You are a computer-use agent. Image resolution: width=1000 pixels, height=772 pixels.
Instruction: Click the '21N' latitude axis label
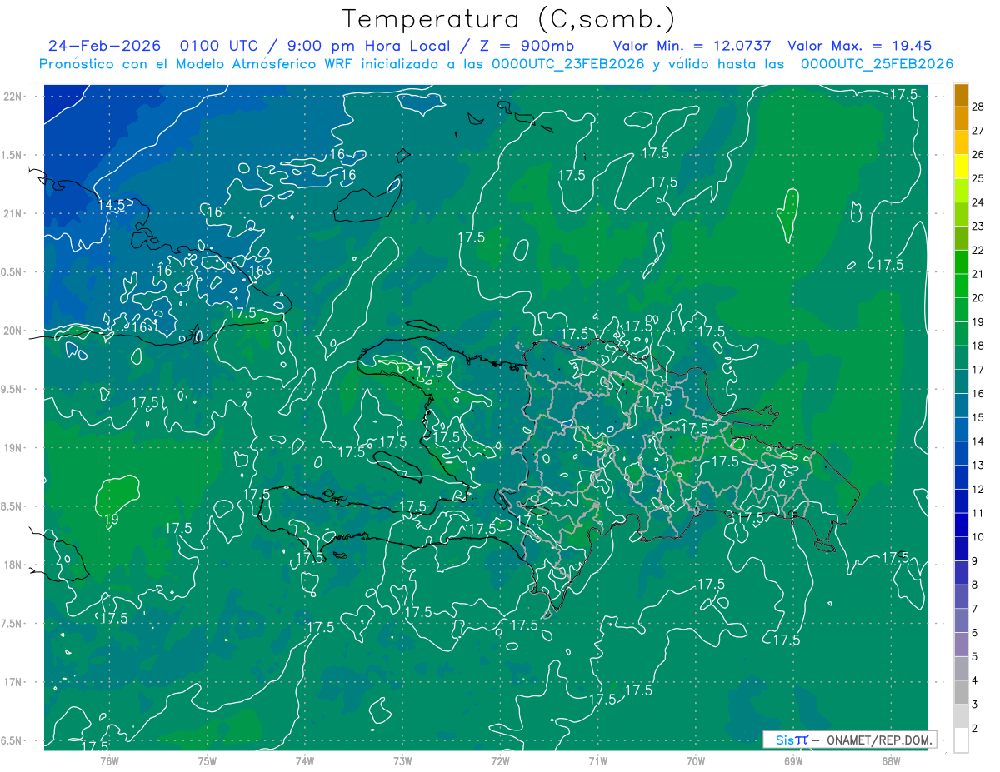pos(13,213)
